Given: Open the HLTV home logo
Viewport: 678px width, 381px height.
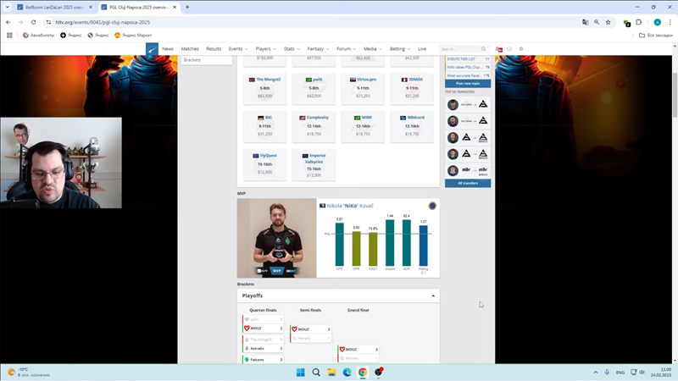Looking at the screenshot, I should 152,49.
